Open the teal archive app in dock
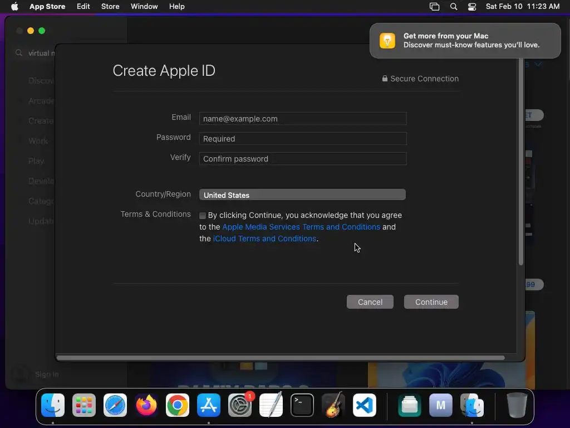 pos(410,405)
